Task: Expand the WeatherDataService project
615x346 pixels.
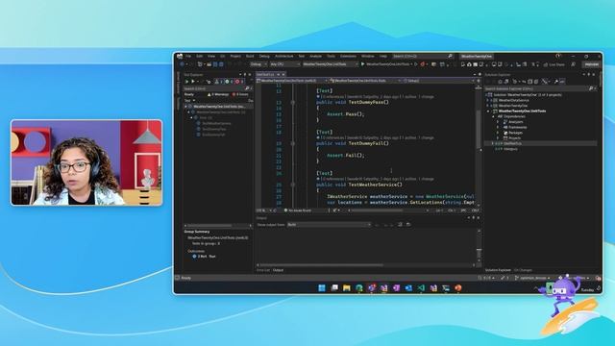Action: [488, 100]
